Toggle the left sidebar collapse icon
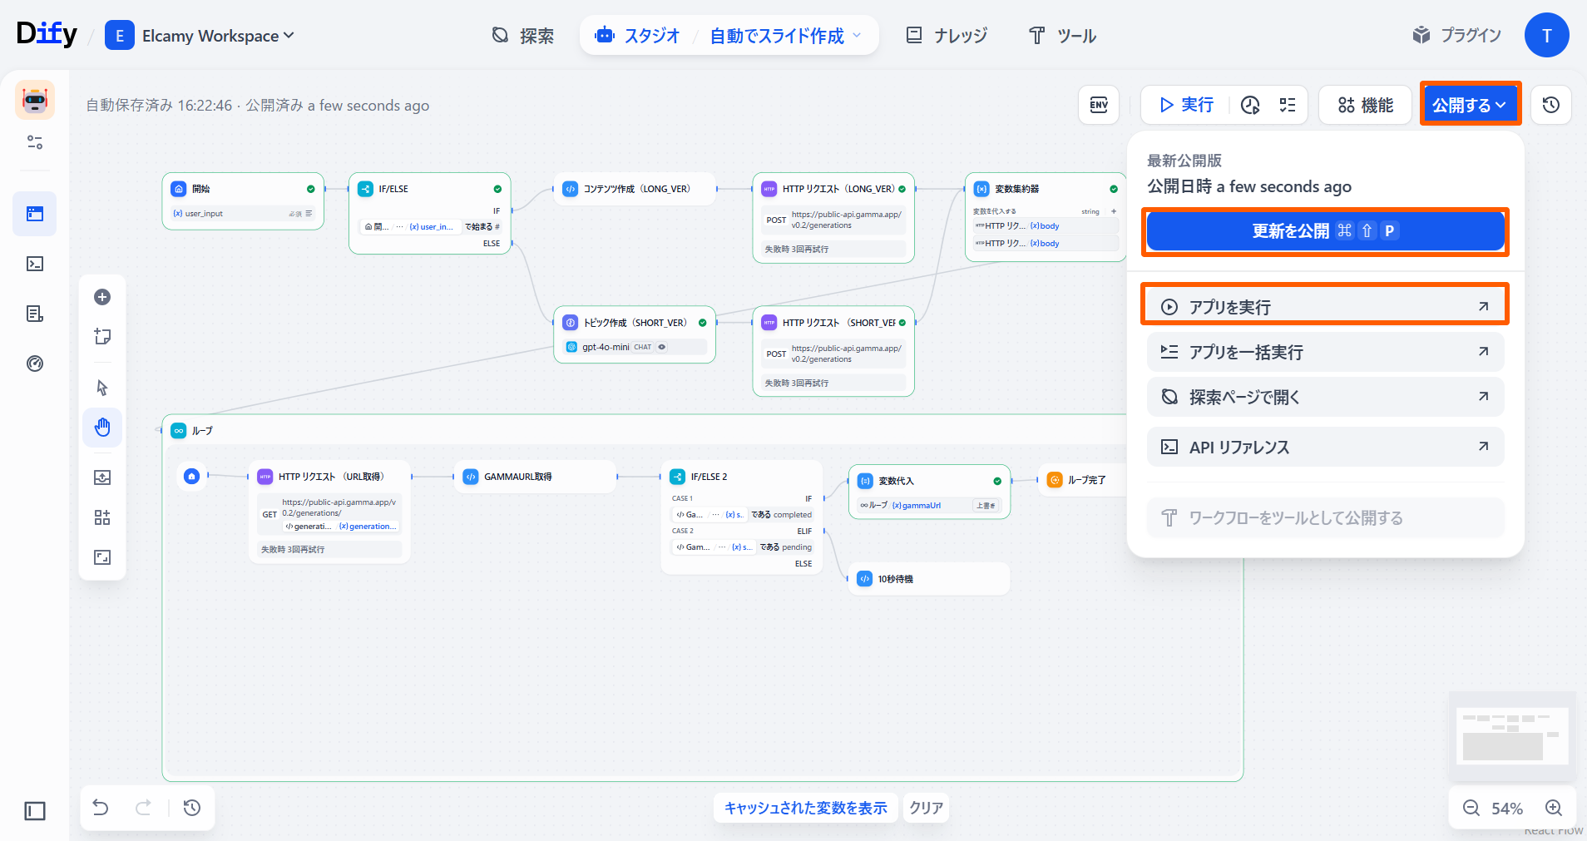Image resolution: width=1587 pixels, height=841 pixels. point(35,811)
